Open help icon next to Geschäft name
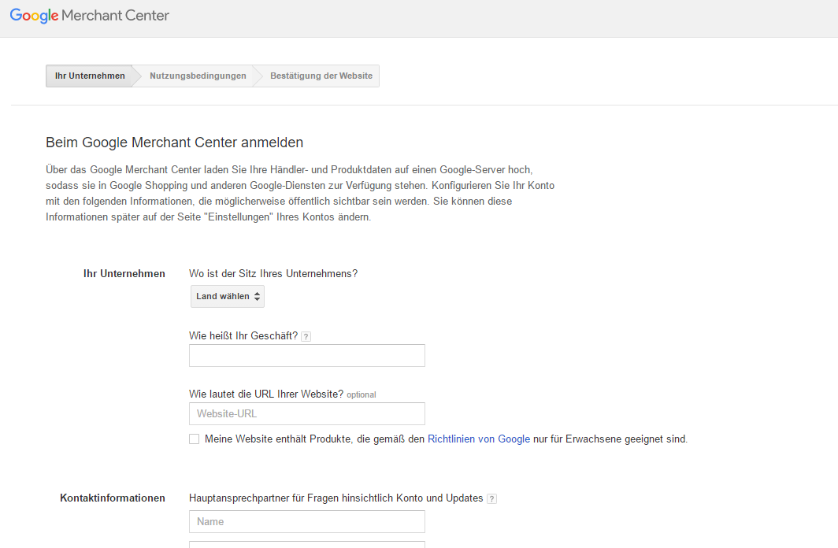 coord(306,336)
